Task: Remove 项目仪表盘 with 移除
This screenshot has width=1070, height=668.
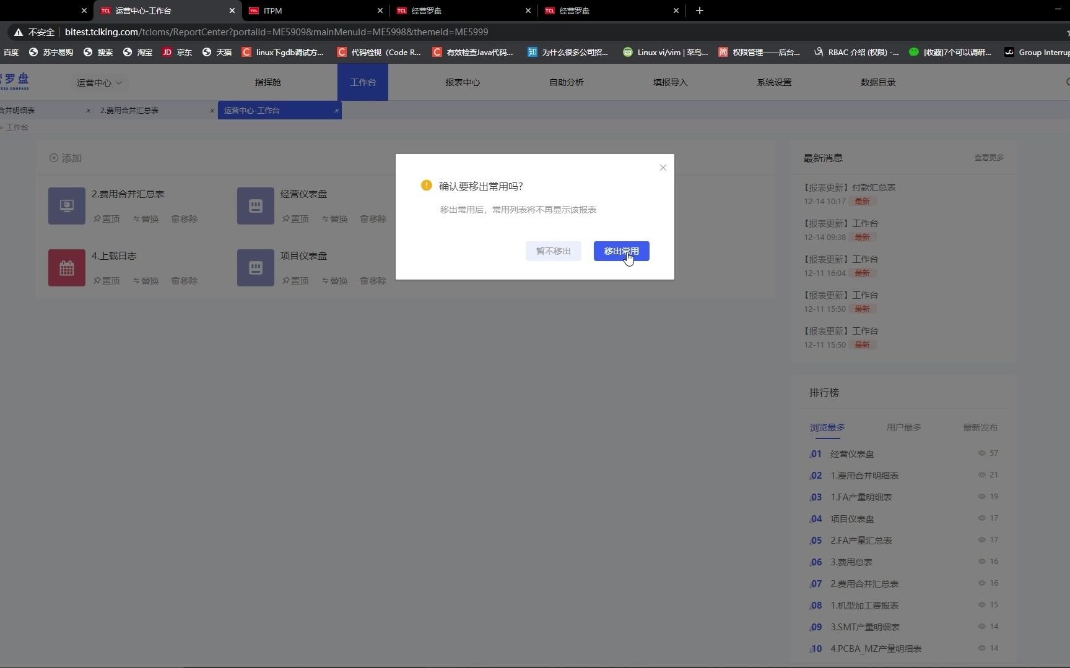Action: (x=373, y=281)
